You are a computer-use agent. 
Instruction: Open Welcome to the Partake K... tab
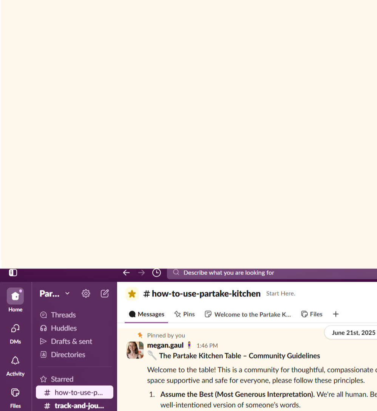(248, 314)
